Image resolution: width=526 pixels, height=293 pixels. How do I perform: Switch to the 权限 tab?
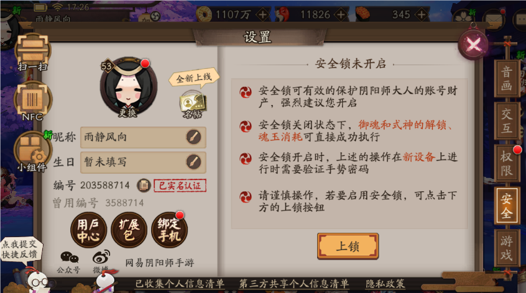(x=506, y=163)
